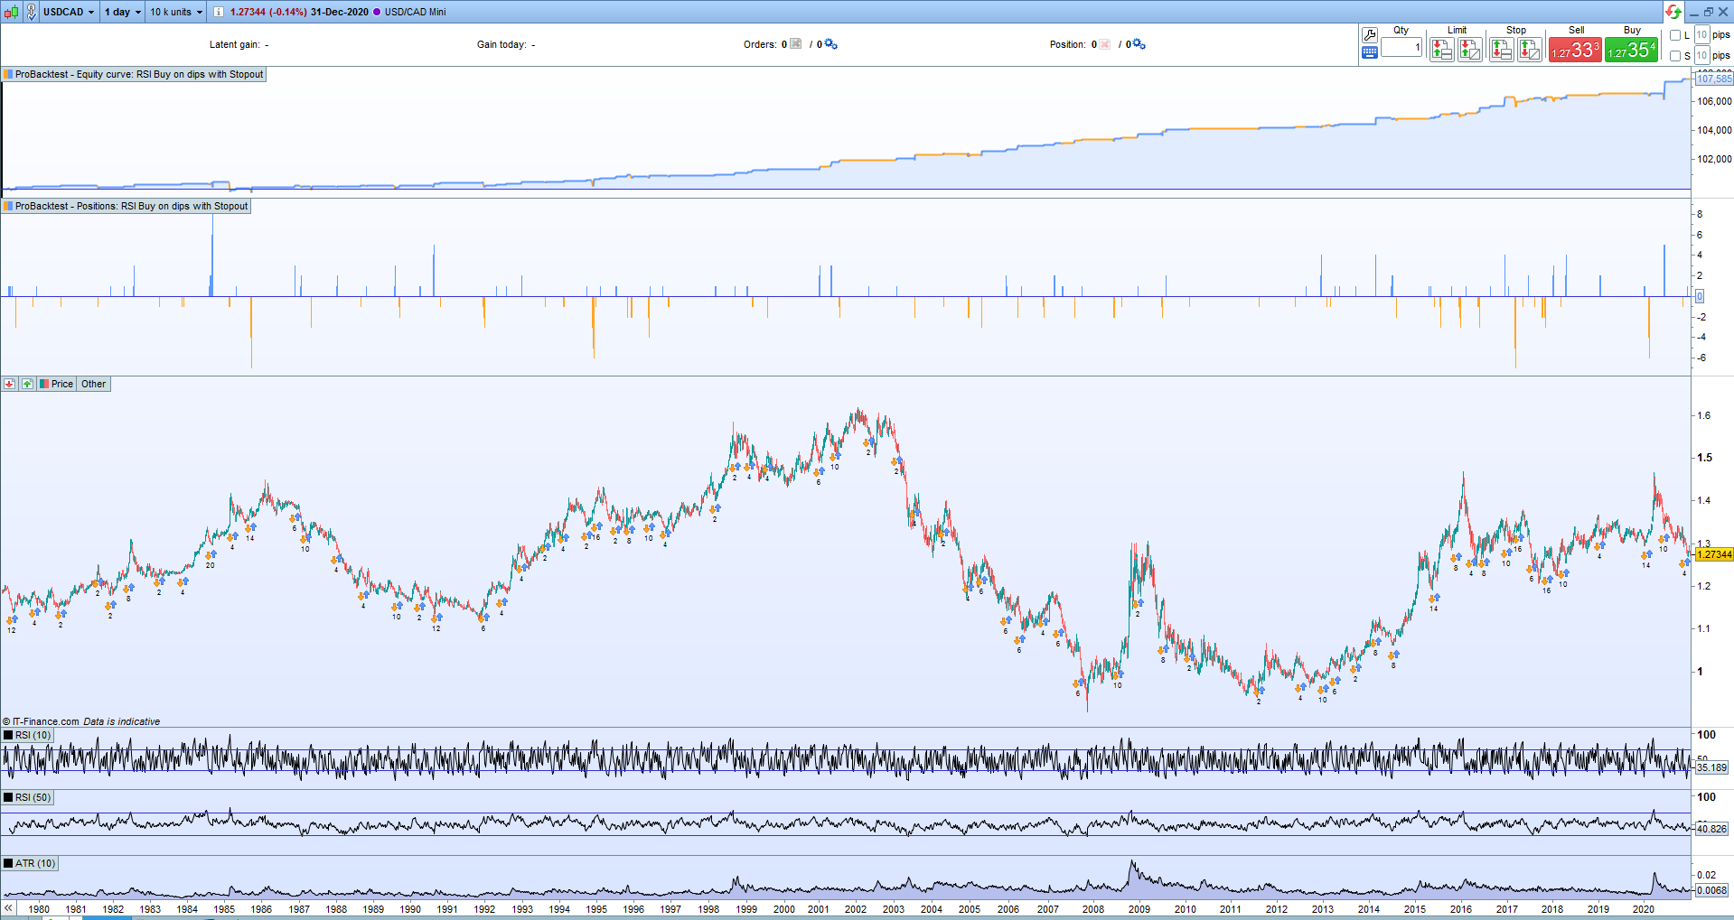Click the Equity curve panel label

(x=134, y=74)
